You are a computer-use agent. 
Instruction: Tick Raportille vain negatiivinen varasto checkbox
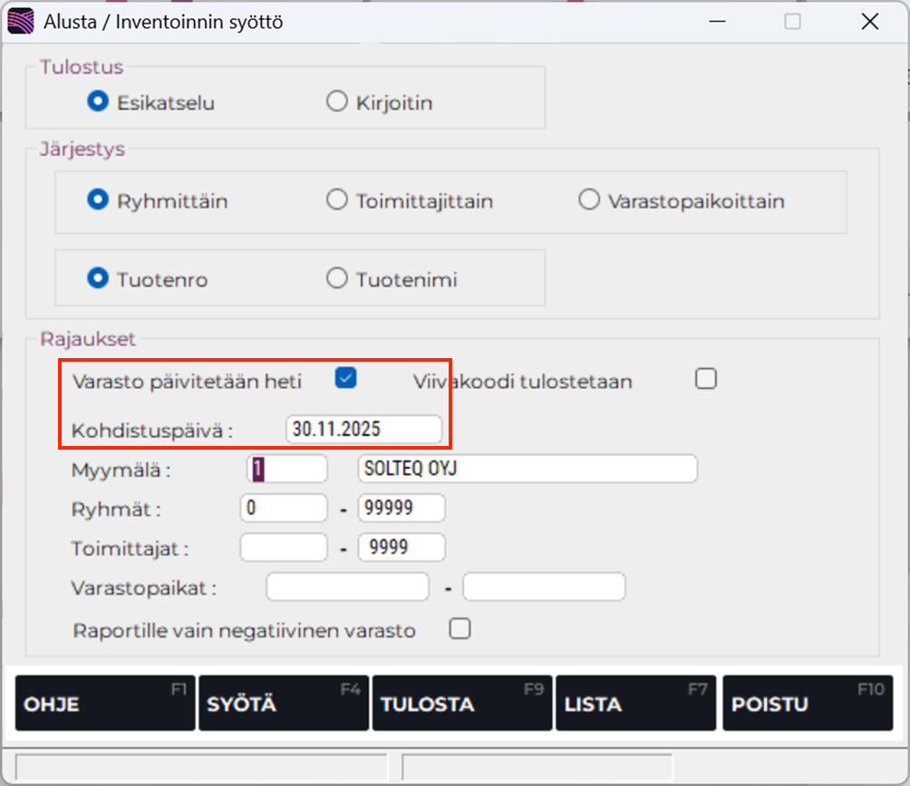(x=460, y=628)
